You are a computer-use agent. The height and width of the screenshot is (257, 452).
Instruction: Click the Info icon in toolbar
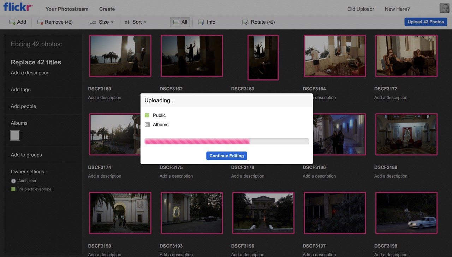click(x=201, y=22)
